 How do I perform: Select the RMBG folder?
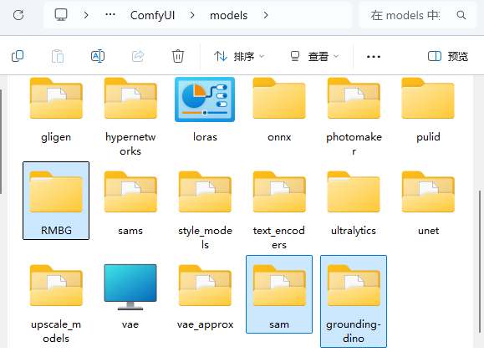click(x=56, y=201)
